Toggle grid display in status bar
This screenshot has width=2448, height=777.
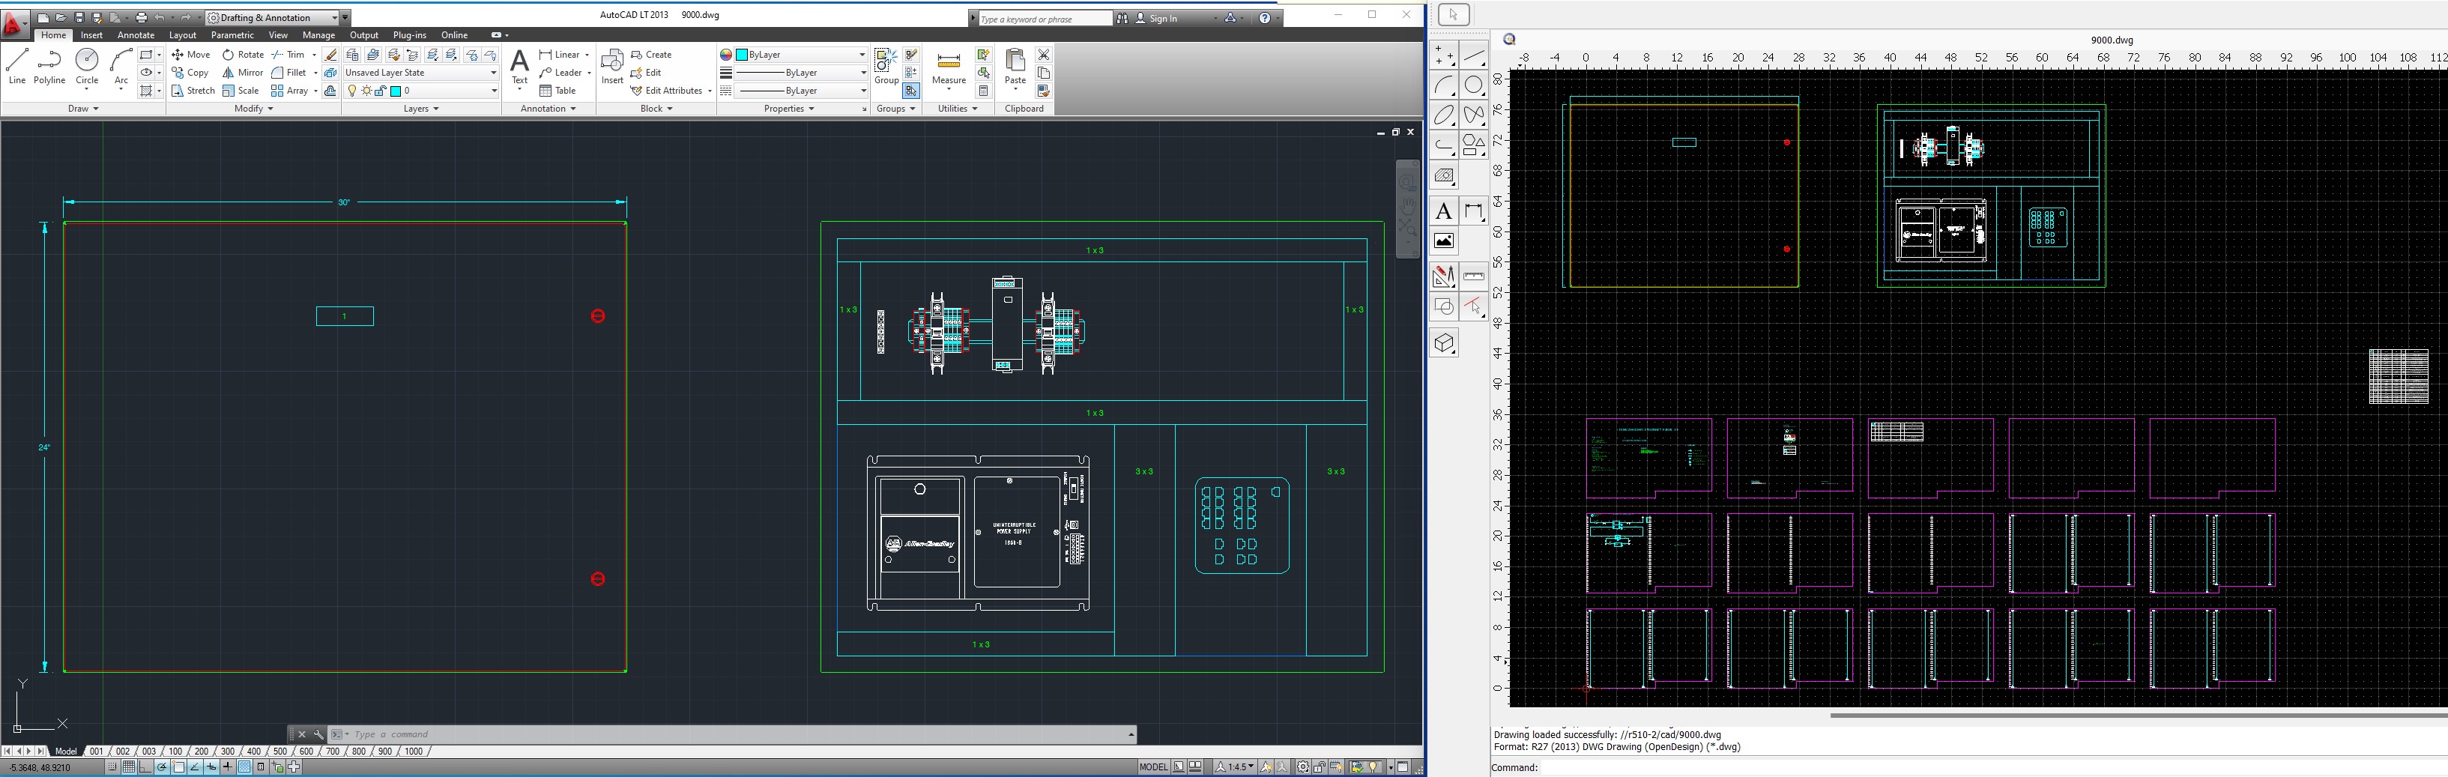click(128, 767)
